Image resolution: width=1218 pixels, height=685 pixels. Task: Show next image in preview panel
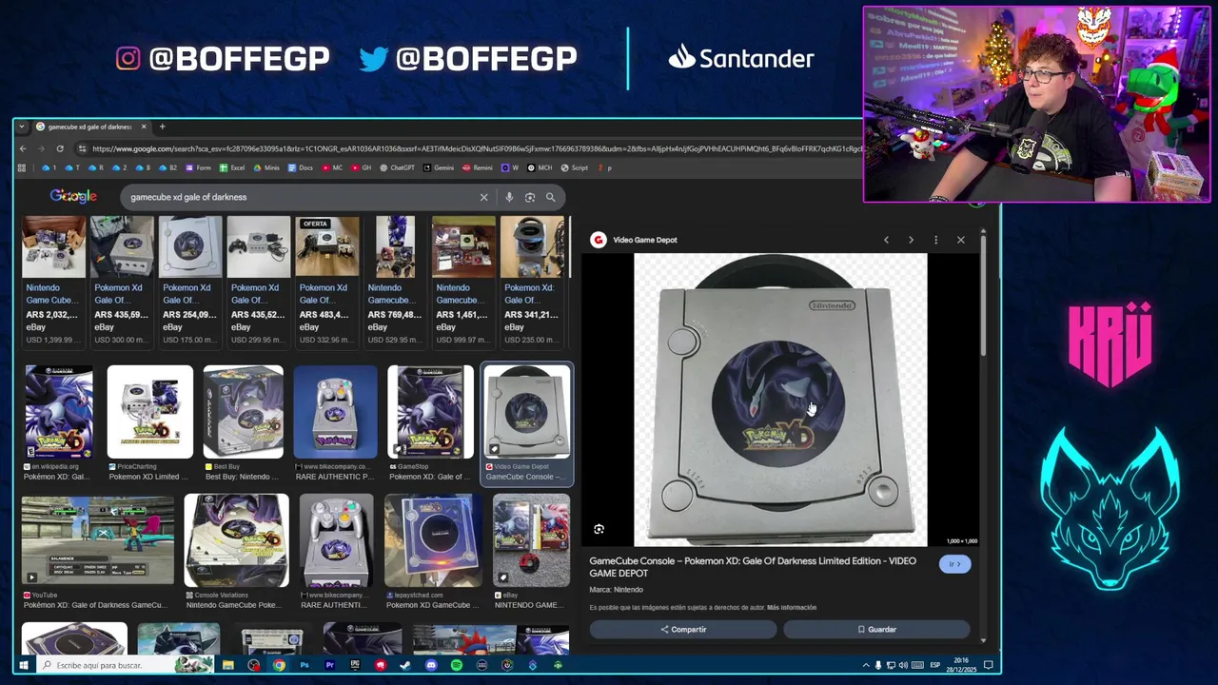click(x=911, y=240)
